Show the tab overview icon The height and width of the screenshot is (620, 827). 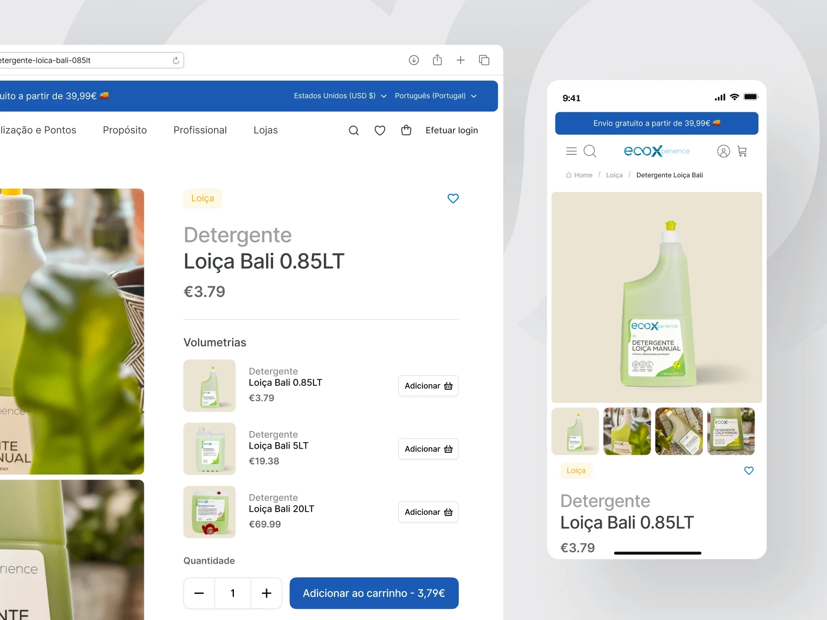click(x=484, y=60)
